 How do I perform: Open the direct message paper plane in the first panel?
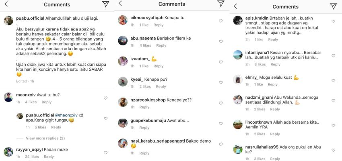pyautogui.click(x=105, y=4)
